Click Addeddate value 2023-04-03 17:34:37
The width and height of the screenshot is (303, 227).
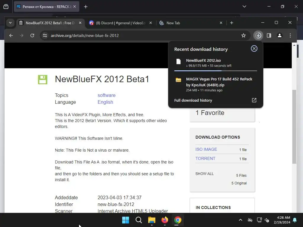point(120,197)
